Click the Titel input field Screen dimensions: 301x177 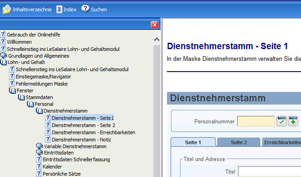(270, 172)
